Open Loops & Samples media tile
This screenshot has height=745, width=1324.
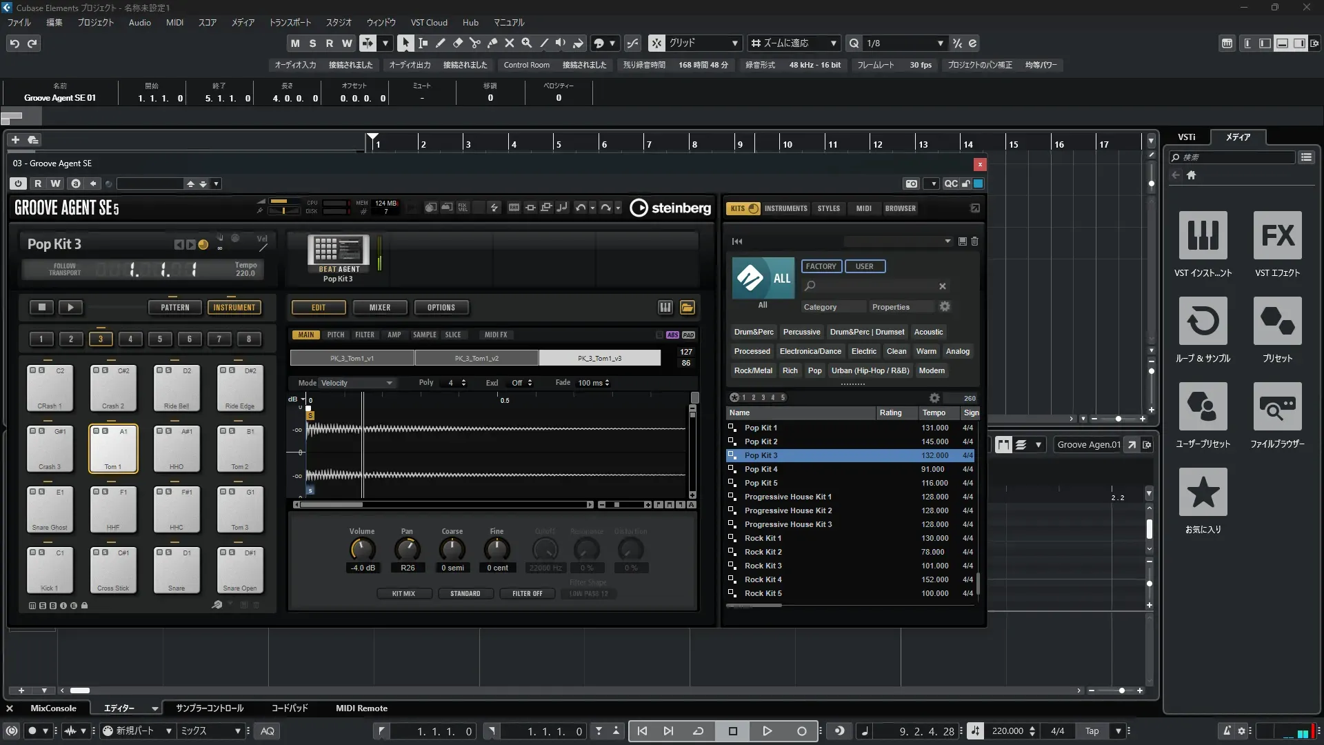[x=1203, y=321]
